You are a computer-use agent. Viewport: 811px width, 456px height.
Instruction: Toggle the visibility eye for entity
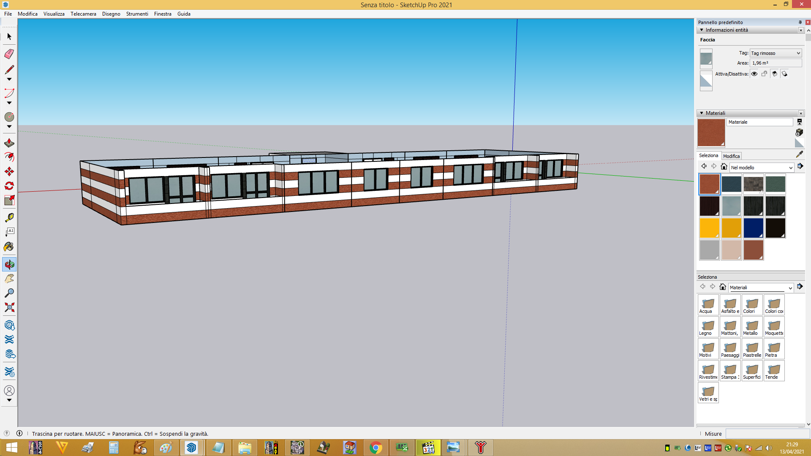tap(754, 74)
